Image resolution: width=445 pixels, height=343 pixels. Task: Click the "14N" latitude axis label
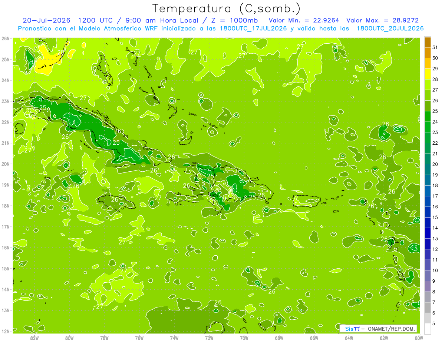click(x=5, y=289)
